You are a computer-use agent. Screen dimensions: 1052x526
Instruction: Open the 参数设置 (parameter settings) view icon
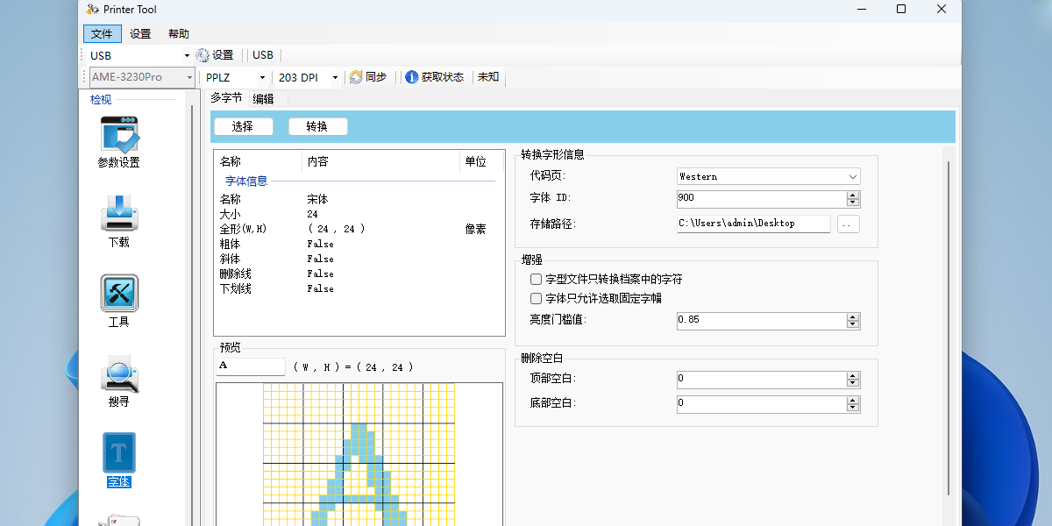tap(119, 143)
